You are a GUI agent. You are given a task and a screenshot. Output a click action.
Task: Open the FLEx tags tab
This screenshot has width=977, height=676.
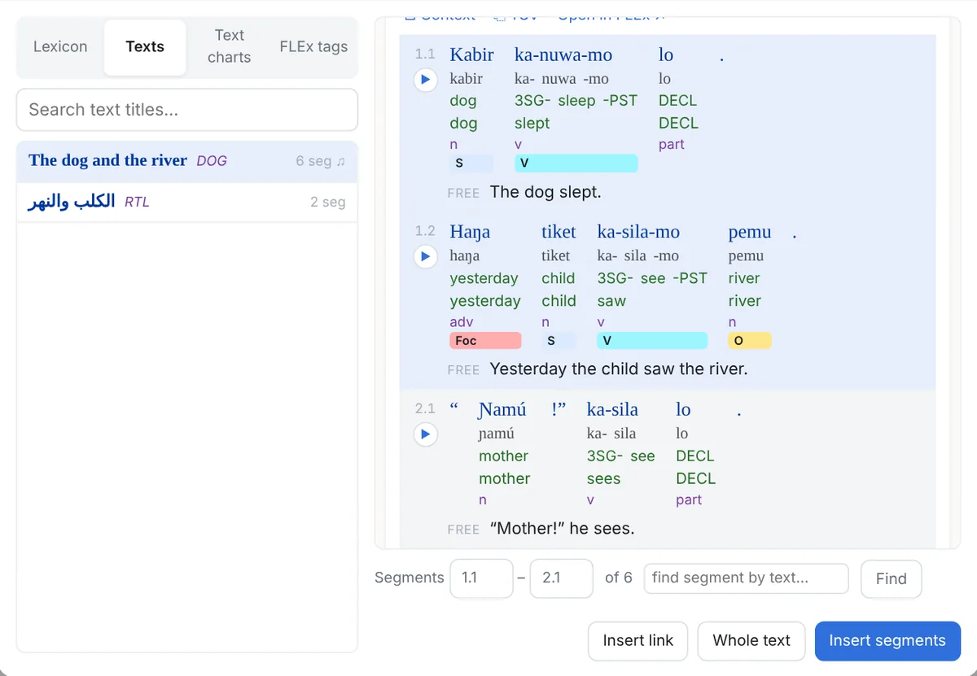pyautogui.click(x=313, y=46)
